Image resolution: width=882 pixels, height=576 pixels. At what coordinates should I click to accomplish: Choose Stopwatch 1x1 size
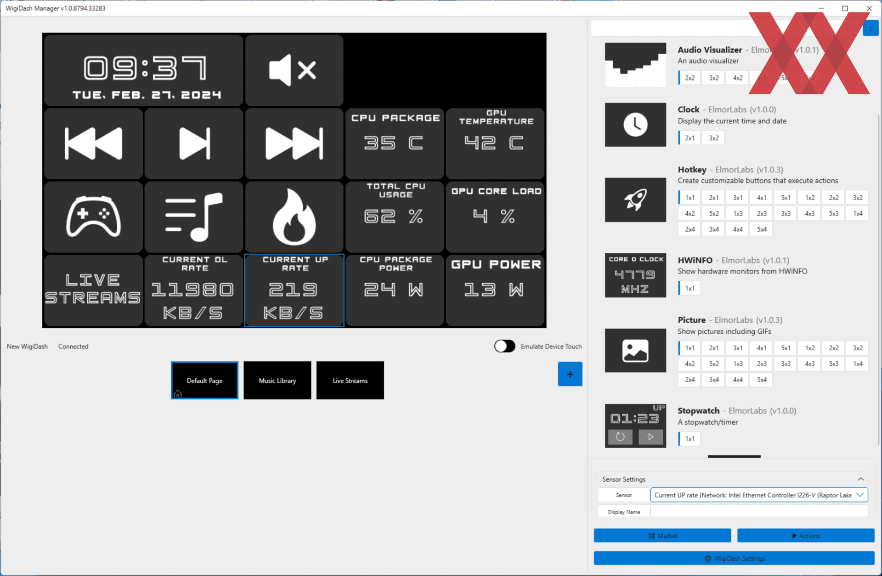click(x=690, y=439)
